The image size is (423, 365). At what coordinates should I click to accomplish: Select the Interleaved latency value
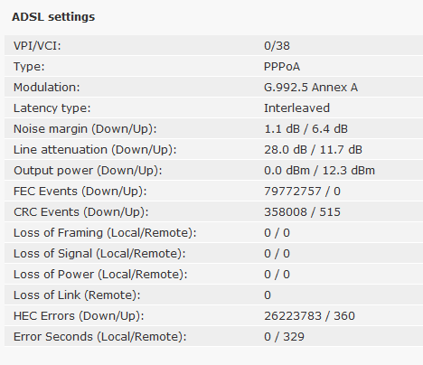click(x=296, y=108)
